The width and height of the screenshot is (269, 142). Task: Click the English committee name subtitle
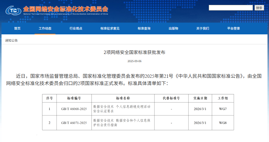(66, 14)
